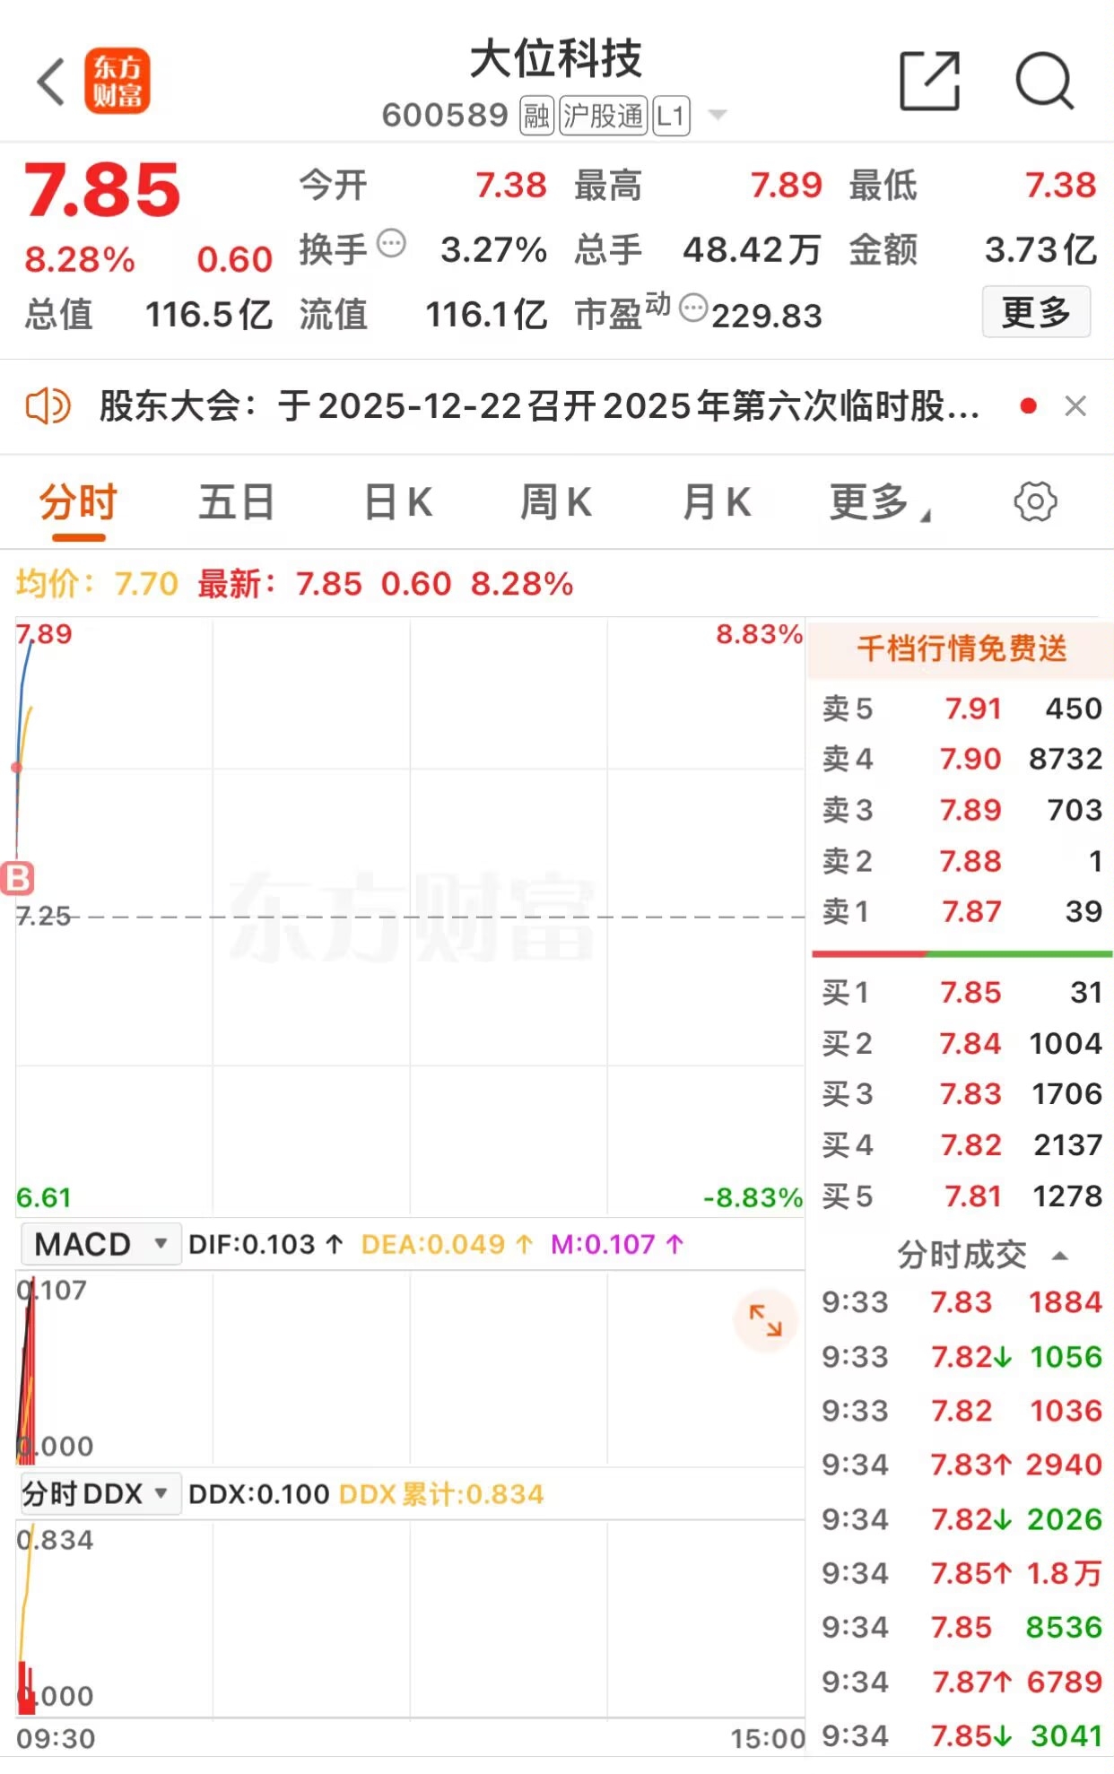This screenshot has width=1114, height=1774.
Task: Tap info bubble next to 市盈
Action: (693, 308)
